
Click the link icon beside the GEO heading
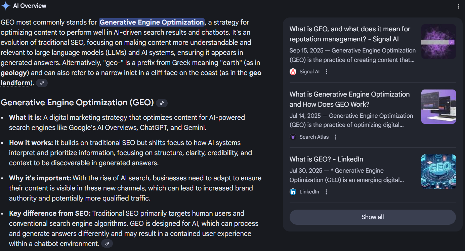tap(162, 103)
